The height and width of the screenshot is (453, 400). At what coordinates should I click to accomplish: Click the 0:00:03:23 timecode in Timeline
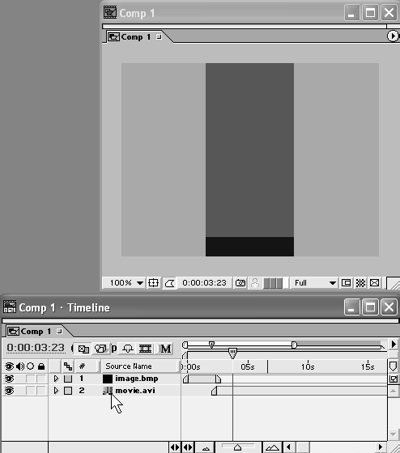coord(36,348)
